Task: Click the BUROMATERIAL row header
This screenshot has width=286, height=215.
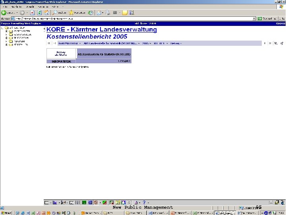Action: pyautogui.click(x=62, y=61)
